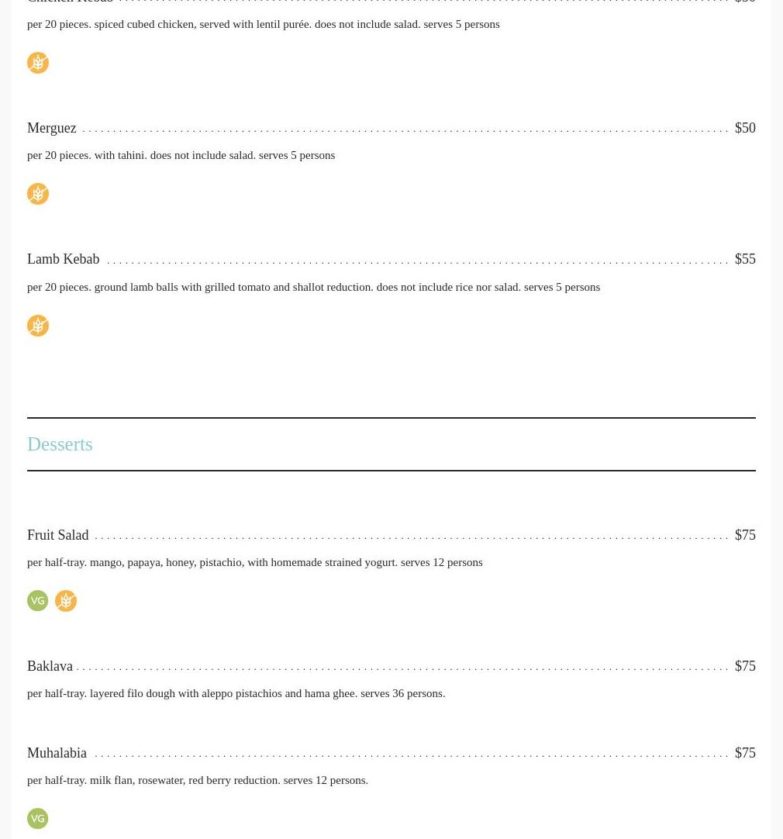The image size is (783, 839).
Task: Click the $75 price next to Fruit Salad
Action: tap(745, 535)
